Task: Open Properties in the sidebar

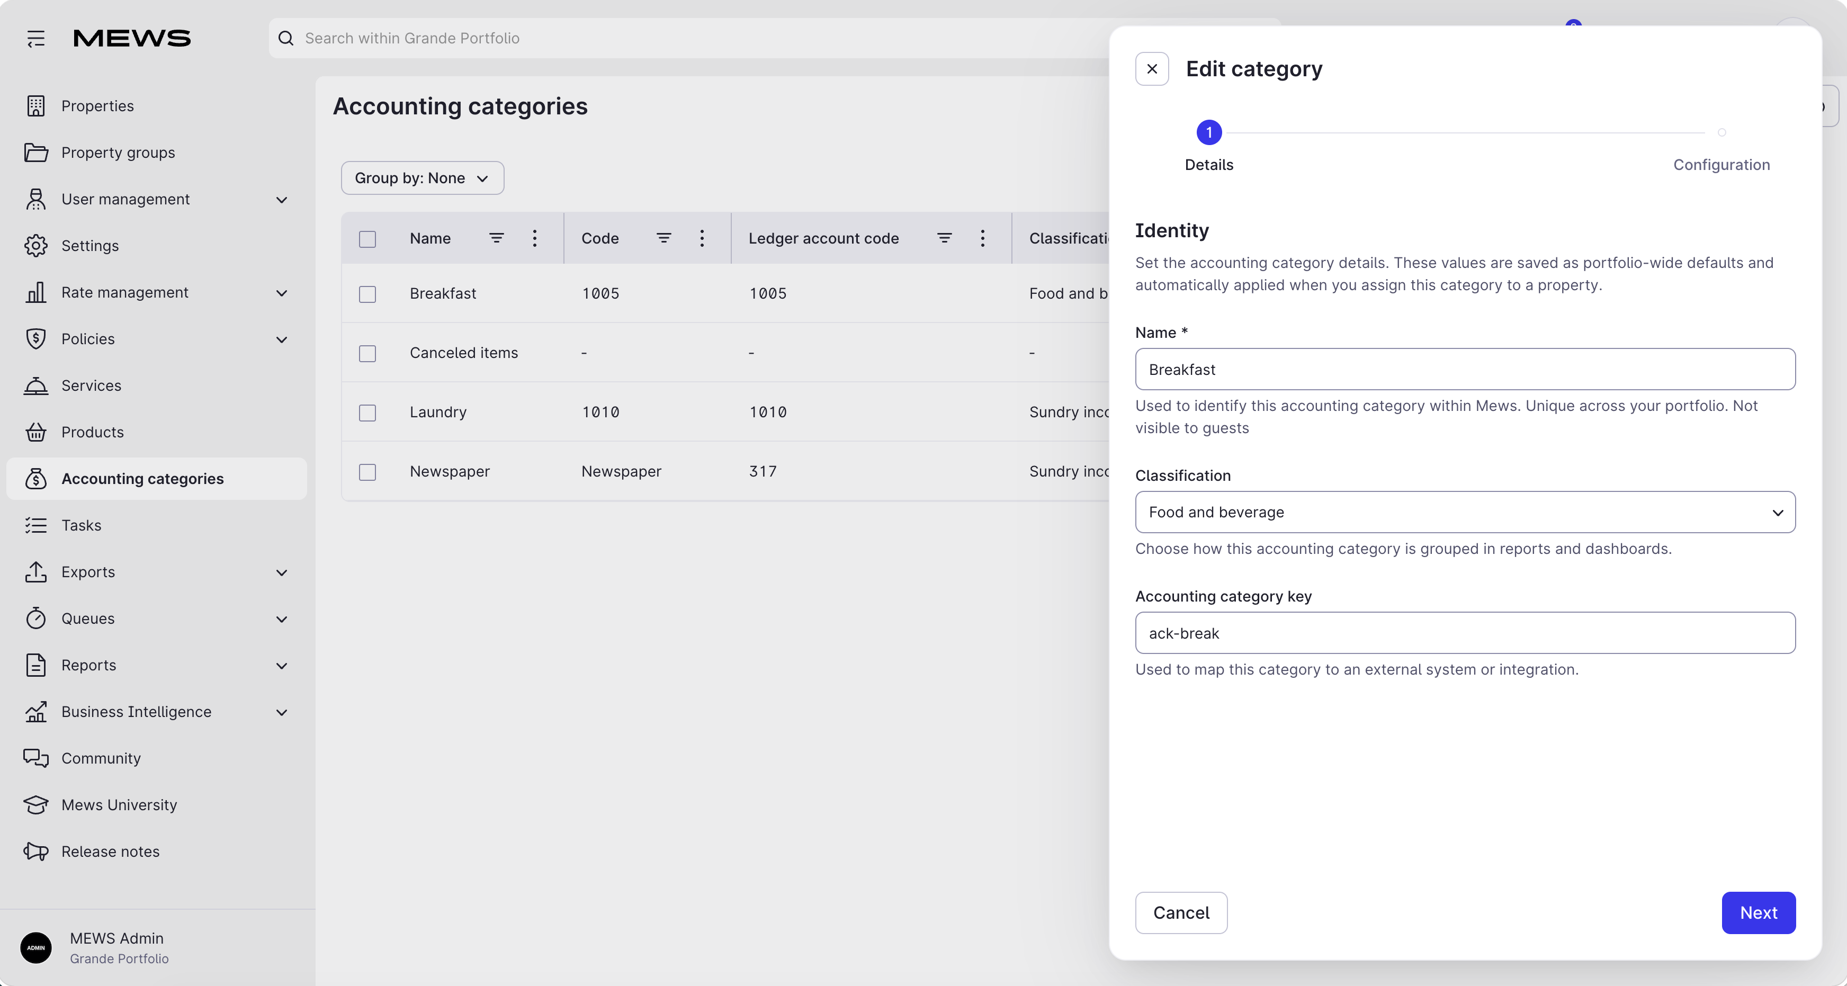Action: [x=156, y=106]
